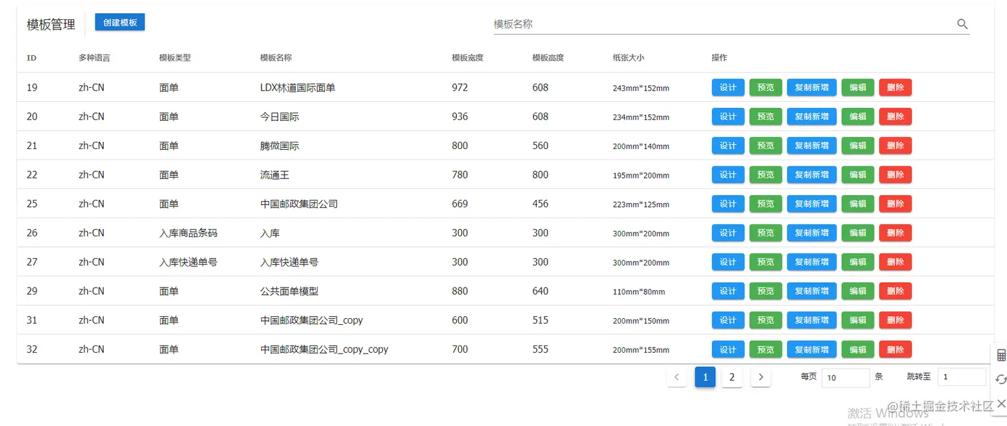Click the search magnifier icon

pos(962,24)
